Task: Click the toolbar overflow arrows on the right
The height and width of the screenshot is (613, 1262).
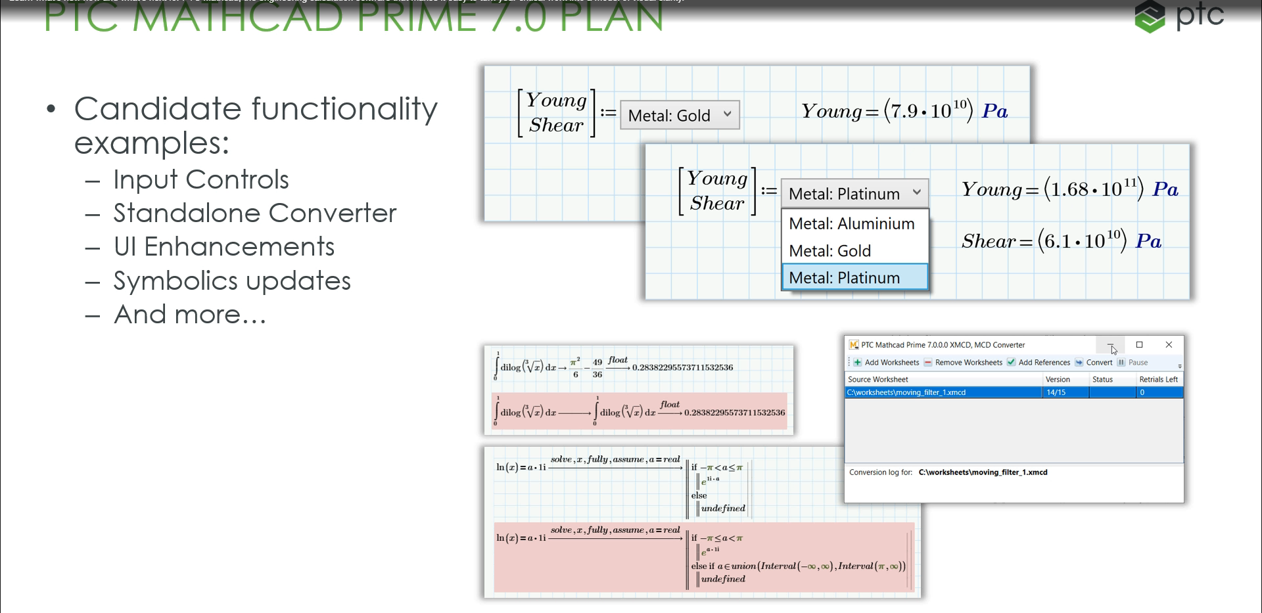Action: 1180,366
